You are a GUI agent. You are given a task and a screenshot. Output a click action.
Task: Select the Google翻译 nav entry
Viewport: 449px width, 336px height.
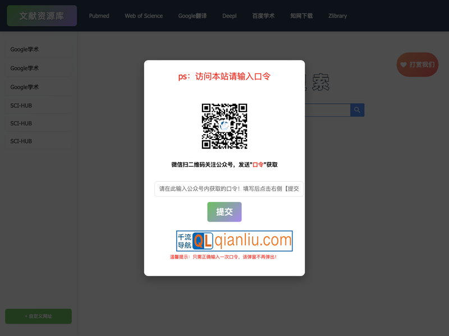(192, 16)
